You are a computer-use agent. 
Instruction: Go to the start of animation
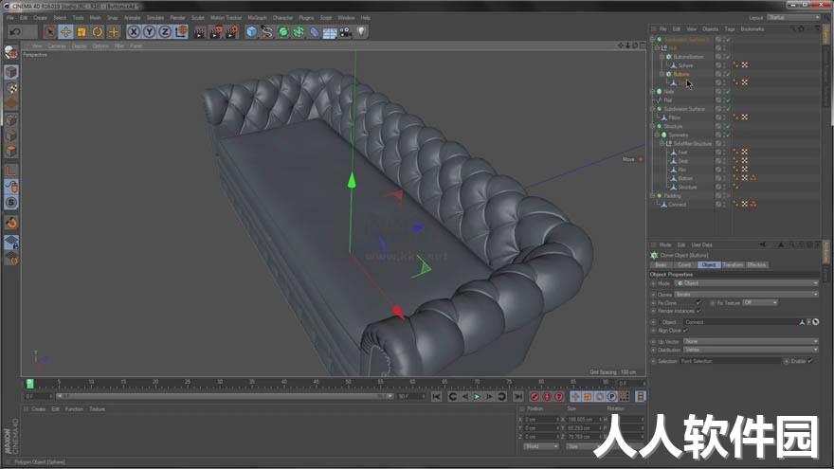pos(437,397)
